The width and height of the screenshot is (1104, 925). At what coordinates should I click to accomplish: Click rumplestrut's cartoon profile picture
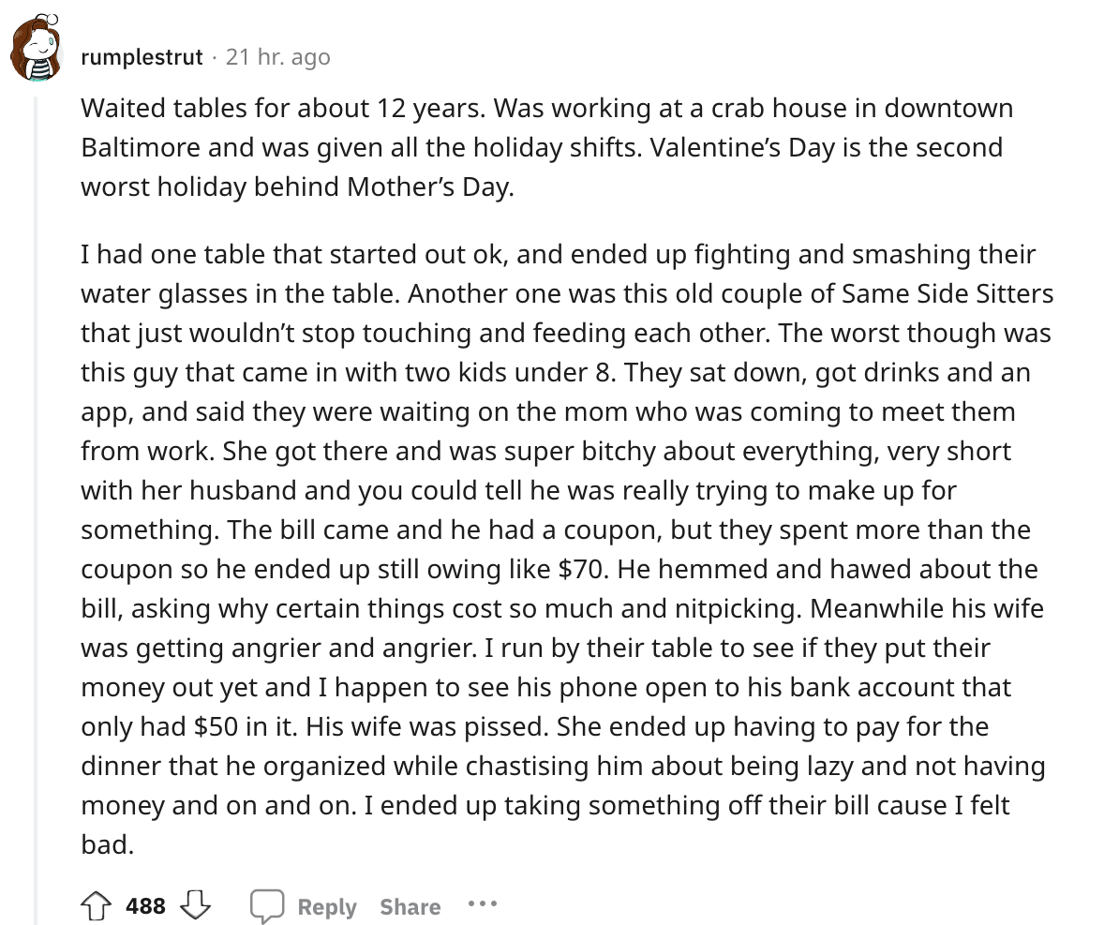coord(35,45)
